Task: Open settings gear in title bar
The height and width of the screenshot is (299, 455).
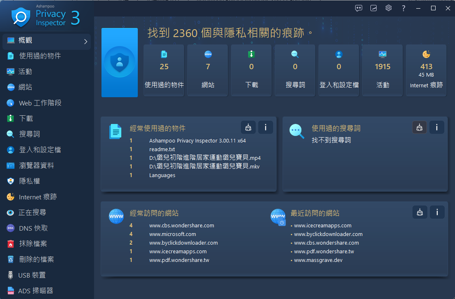Action: (389, 8)
